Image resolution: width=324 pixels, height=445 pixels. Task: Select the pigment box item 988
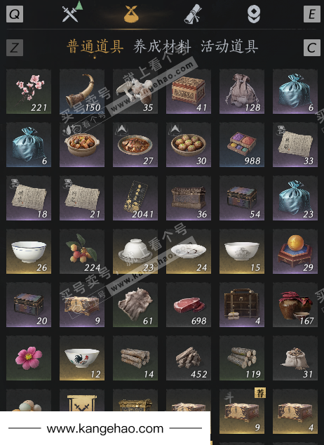click(242, 145)
